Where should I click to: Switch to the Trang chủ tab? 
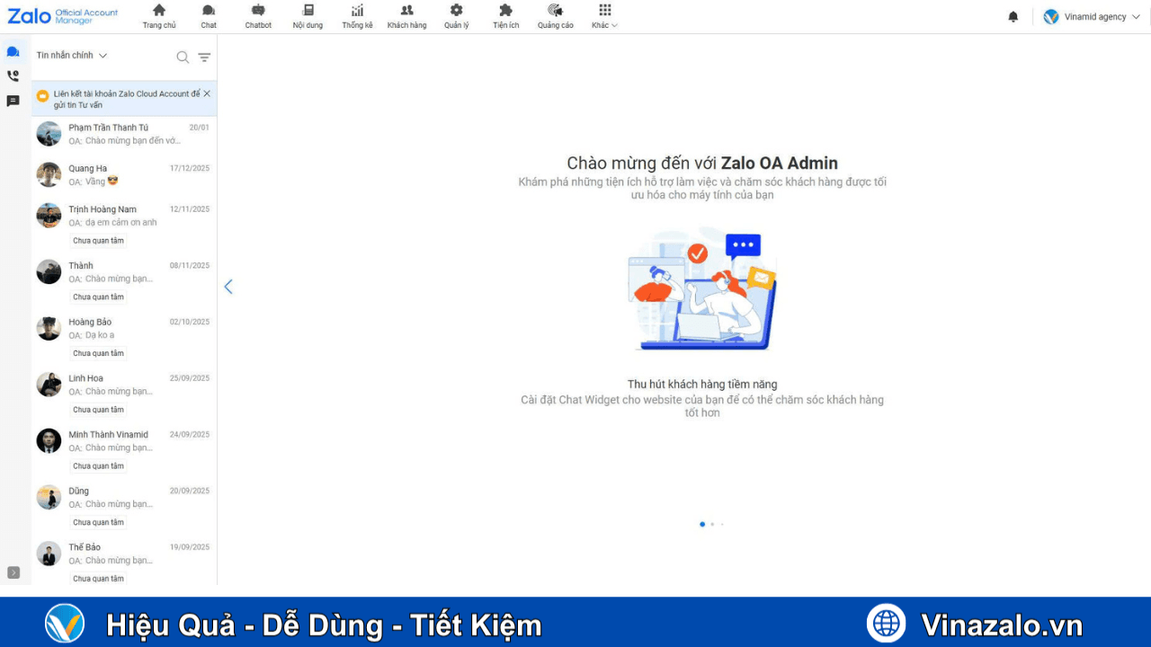(x=159, y=15)
